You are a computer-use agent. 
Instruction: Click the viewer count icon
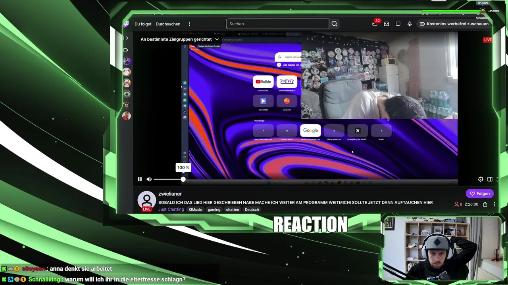click(x=456, y=204)
